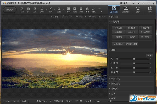Switch to the Watermark (水印) tab
The image size is (157, 104).
(x=150, y=10)
